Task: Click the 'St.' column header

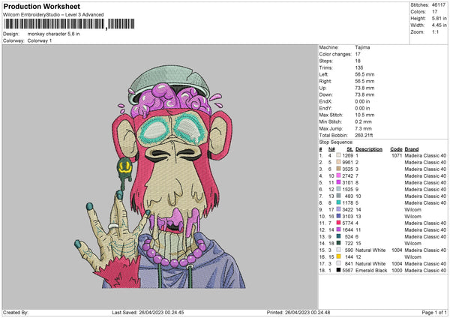Action: pos(349,148)
